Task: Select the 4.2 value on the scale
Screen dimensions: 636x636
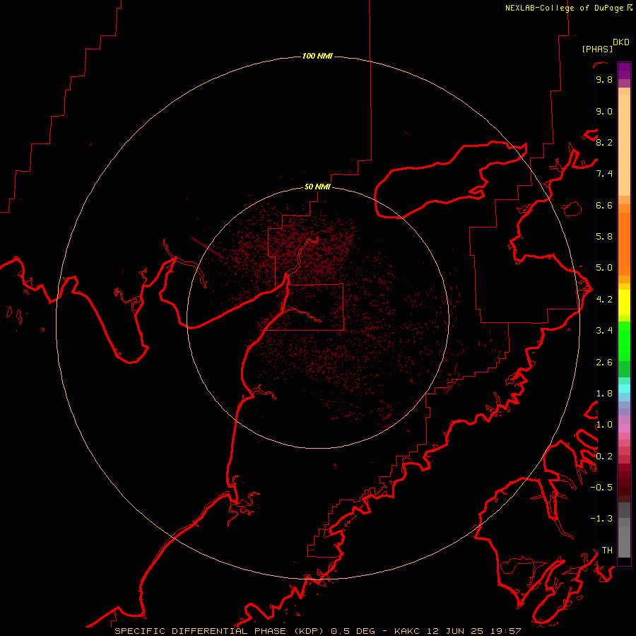Action: [604, 300]
